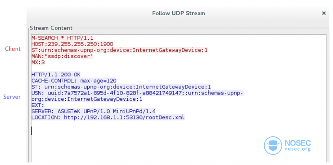This screenshot has width=333, height=165.
Task: Click the MAN:"ssdp:discover" line
Action: point(62,57)
